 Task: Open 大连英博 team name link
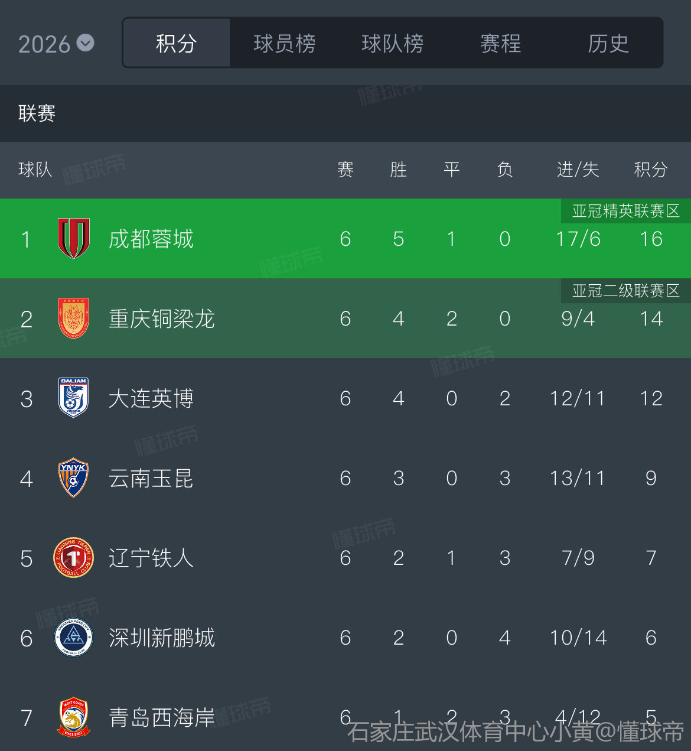tap(151, 399)
